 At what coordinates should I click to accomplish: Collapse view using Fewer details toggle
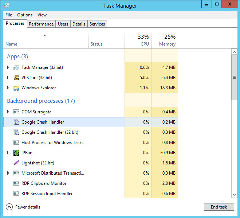9,207
